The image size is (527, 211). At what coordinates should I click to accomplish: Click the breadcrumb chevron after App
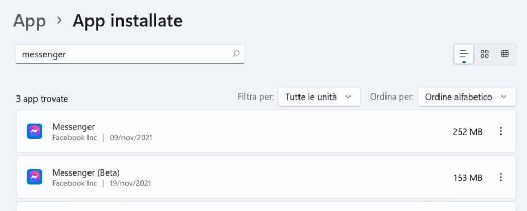pos(59,21)
